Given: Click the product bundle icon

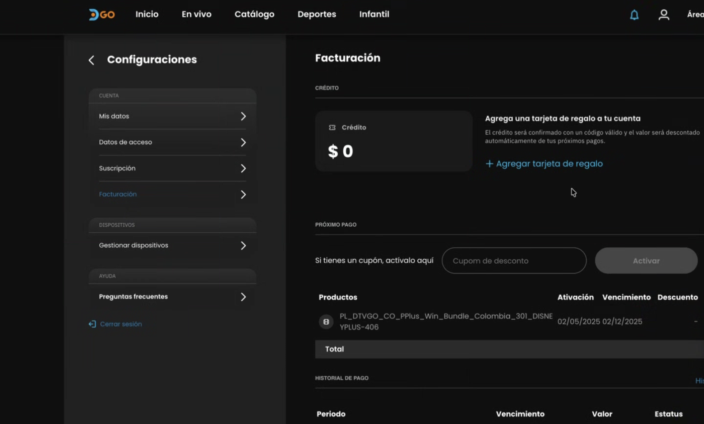Looking at the screenshot, I should point(326,322).
